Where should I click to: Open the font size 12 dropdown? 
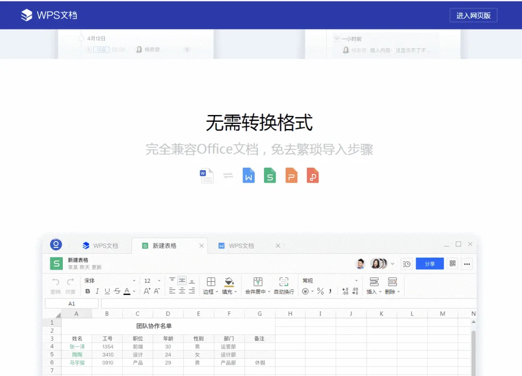click(152, 280)
